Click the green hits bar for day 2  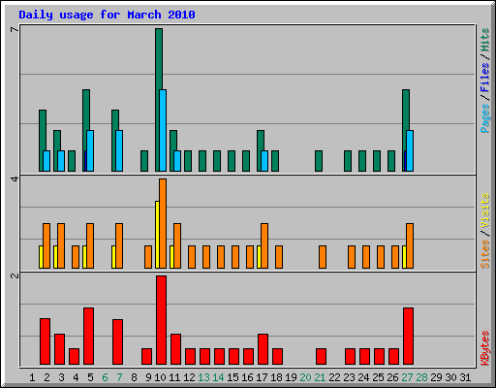point(42,141)
